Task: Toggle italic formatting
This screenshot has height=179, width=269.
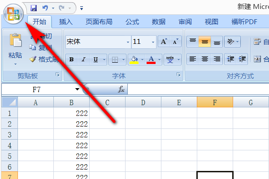Action: point(83,60)
